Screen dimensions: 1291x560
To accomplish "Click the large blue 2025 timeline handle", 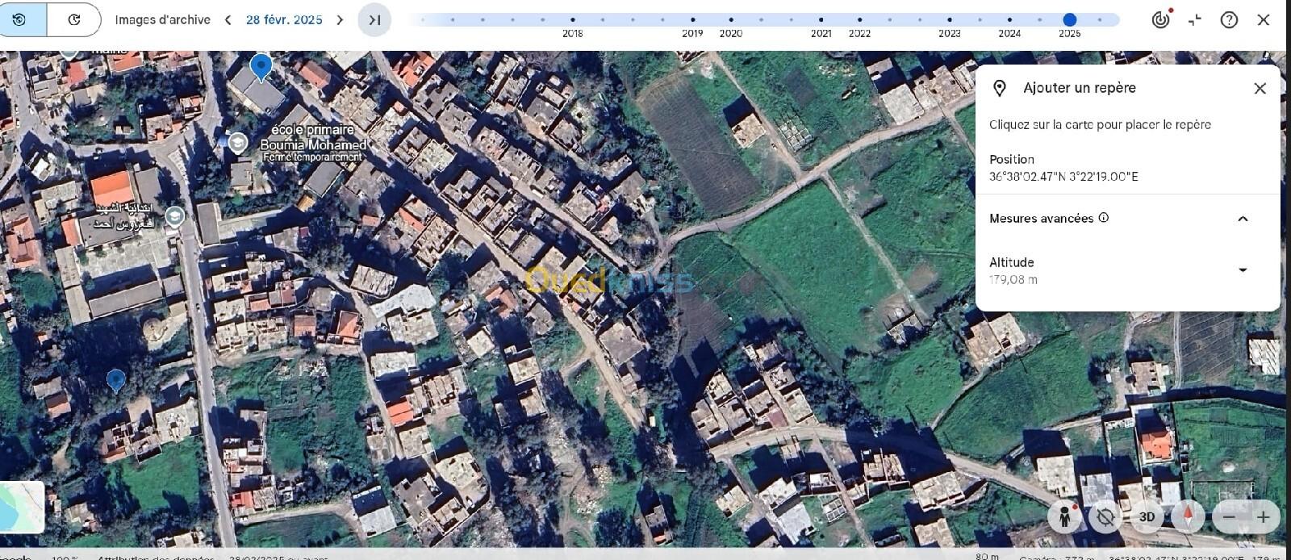I will click(x=1069, y=19).
